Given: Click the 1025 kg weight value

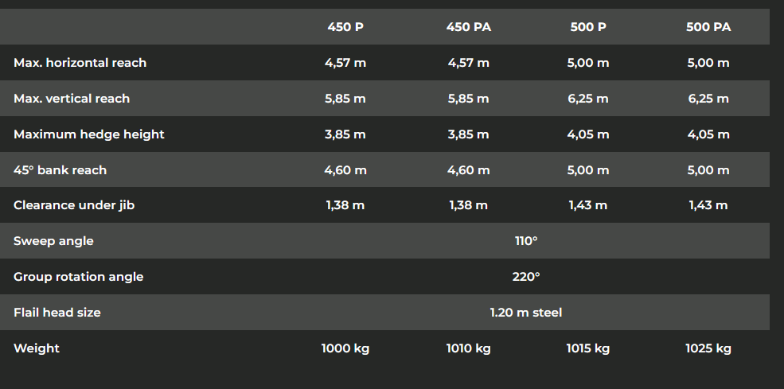Looking at the screenshot, I should tap(708, 348).
